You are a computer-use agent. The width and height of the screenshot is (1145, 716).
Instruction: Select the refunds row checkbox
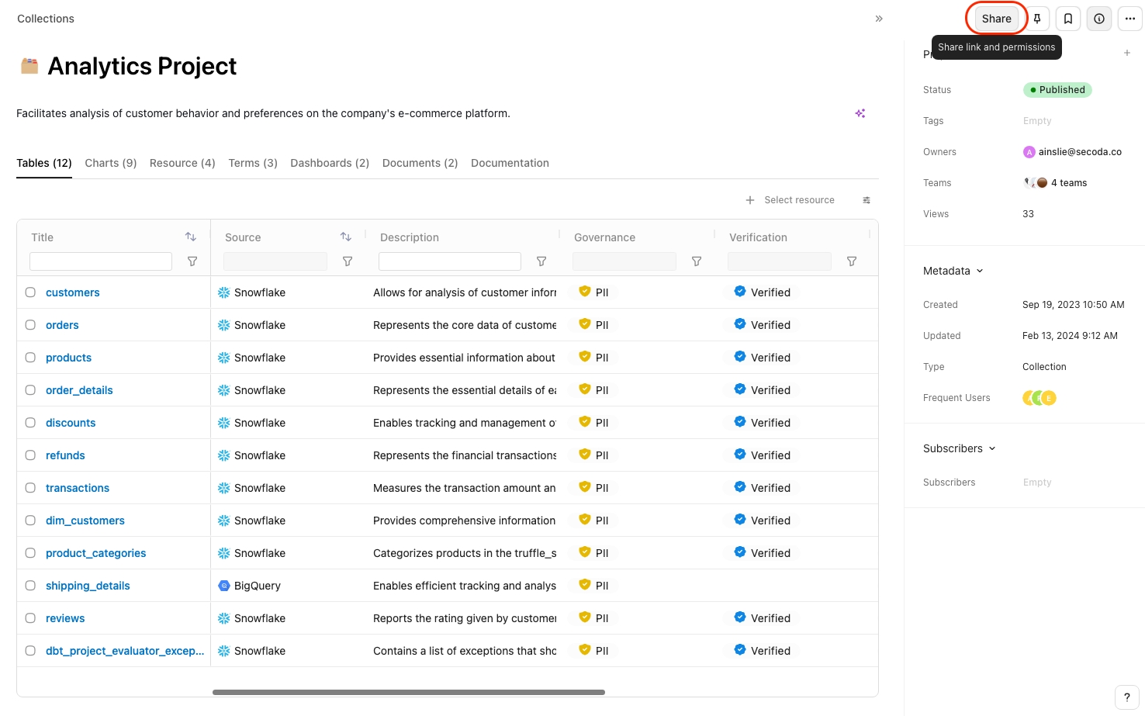(30, 455)
